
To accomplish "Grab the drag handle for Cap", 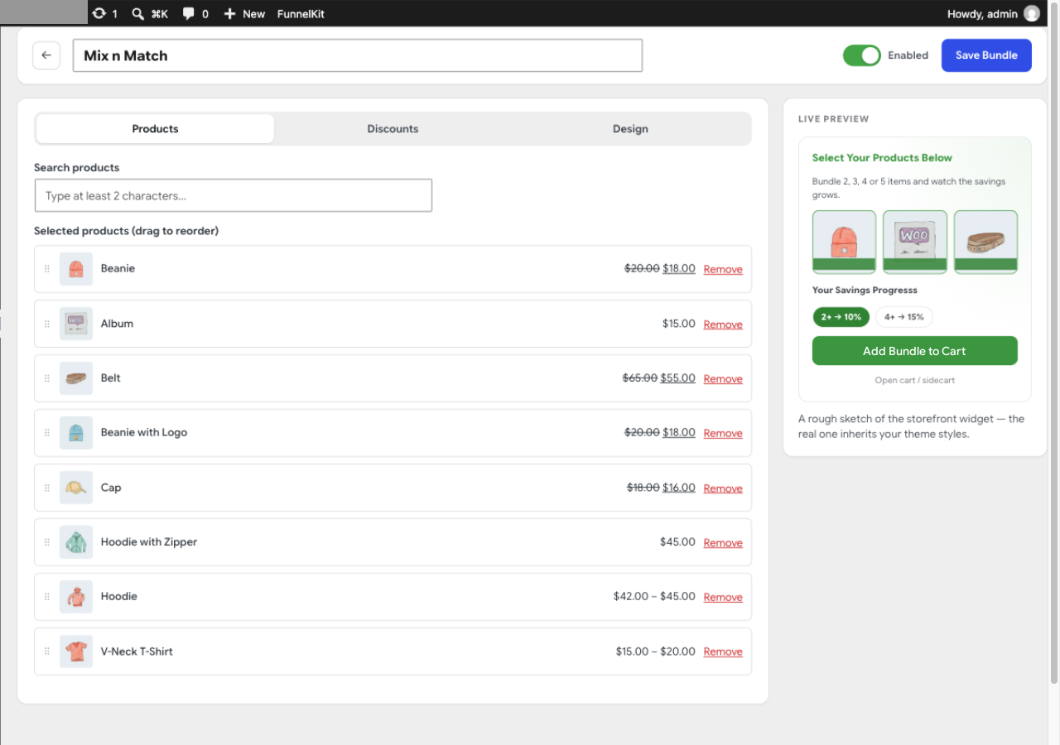I will (x=46, y=488).
